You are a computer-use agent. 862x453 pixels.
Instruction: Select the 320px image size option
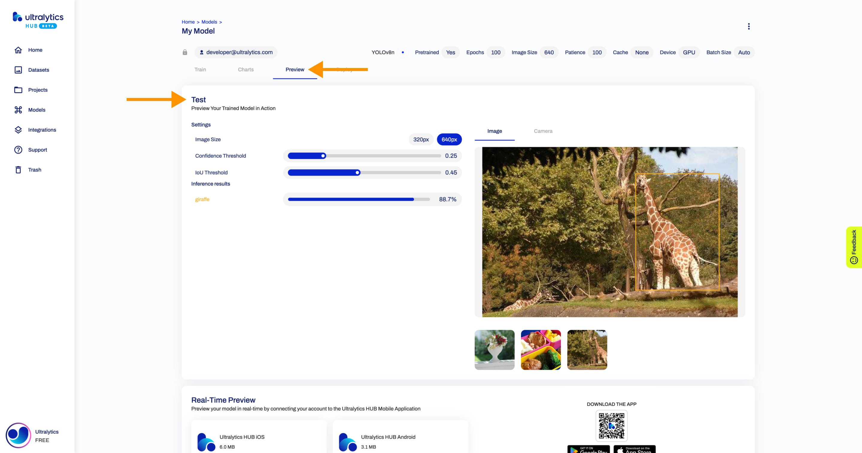click(x=421, y=139)
